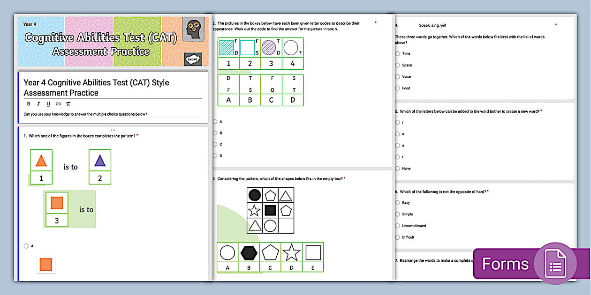This screenshot has height=295, width=591.
Task: Select answer option A for question 1
Action: click(x=26, y=246)
